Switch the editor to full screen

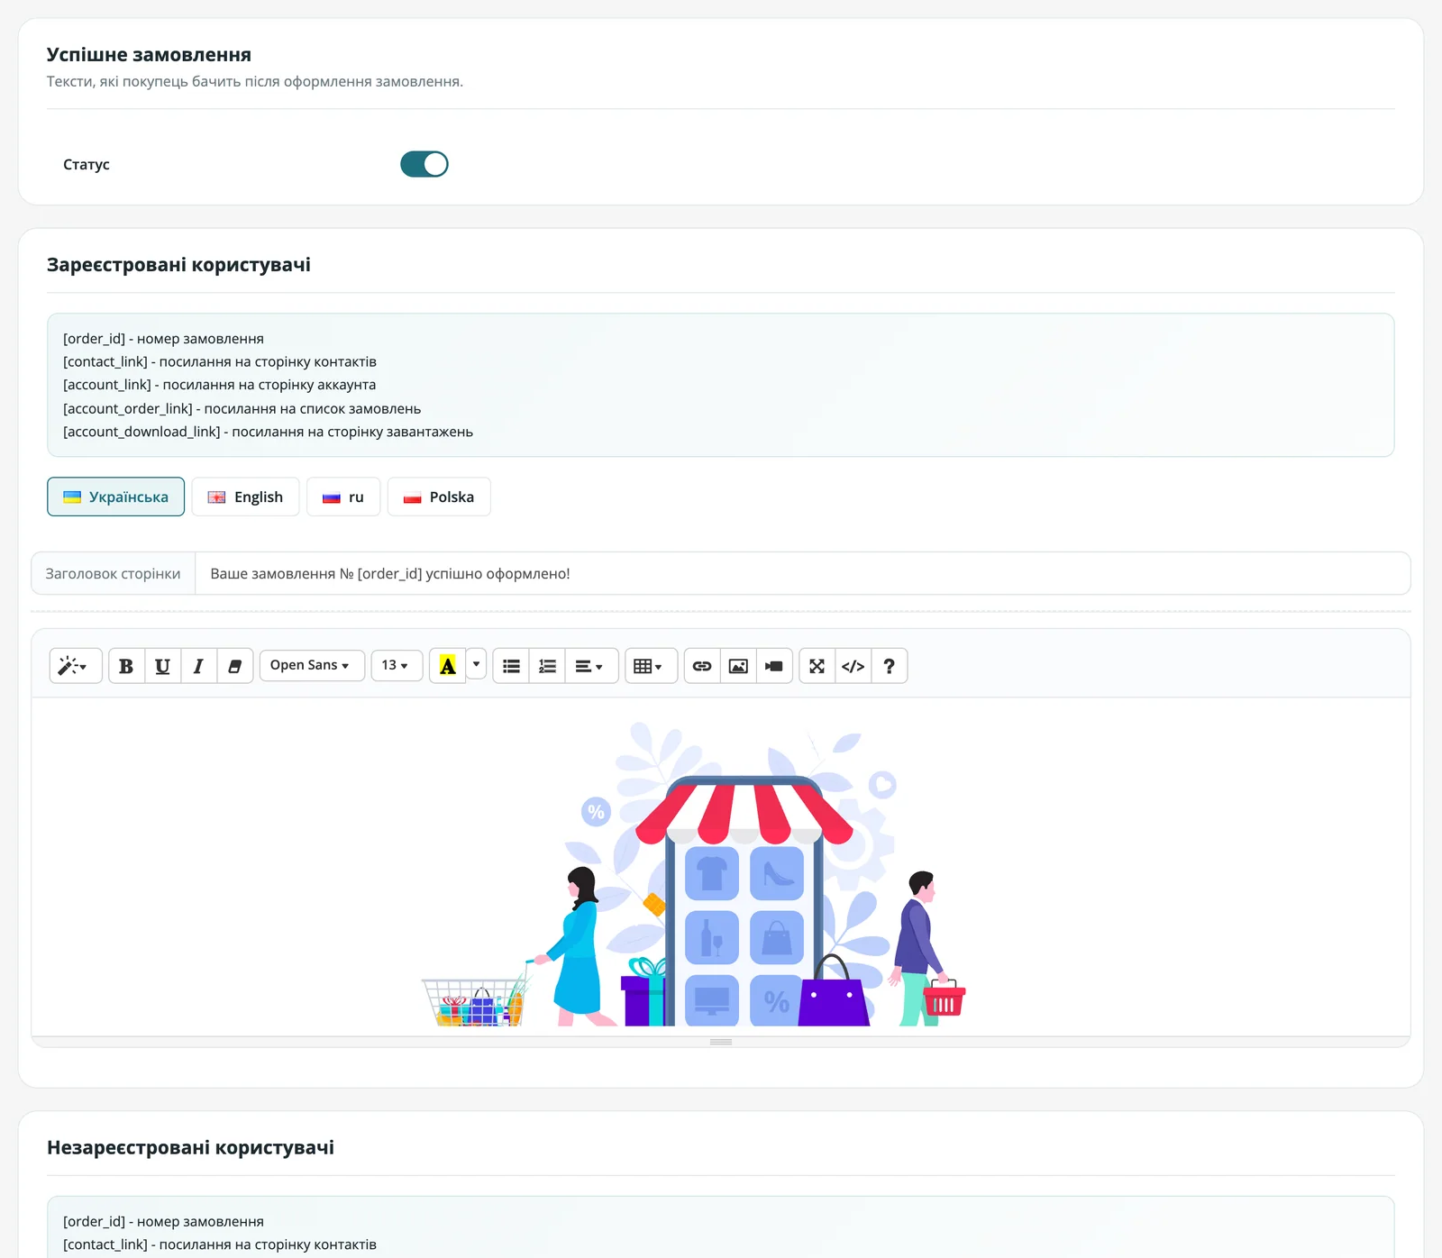[x=817, y=666]
